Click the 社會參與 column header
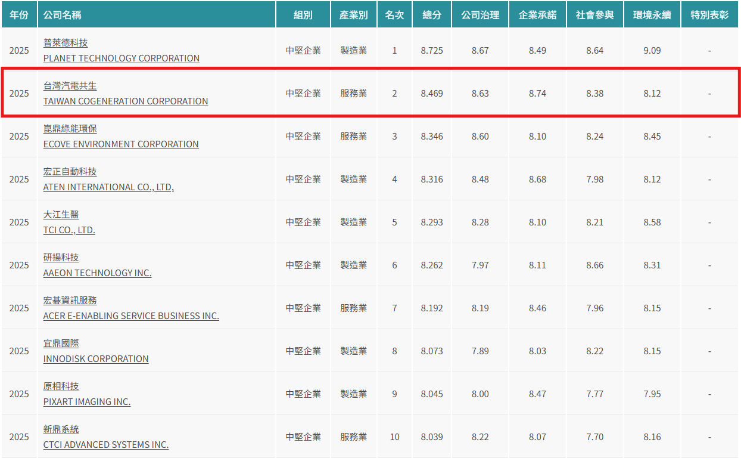This screenshot has height=458, width=741. (x=594, y=15)
